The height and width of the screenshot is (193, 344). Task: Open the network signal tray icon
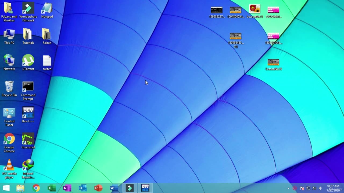pos(314,188)
